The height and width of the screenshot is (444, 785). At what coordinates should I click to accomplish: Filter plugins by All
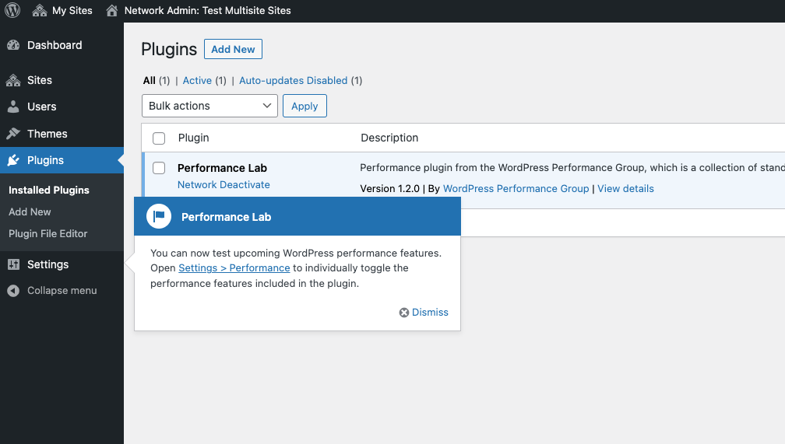150,81
